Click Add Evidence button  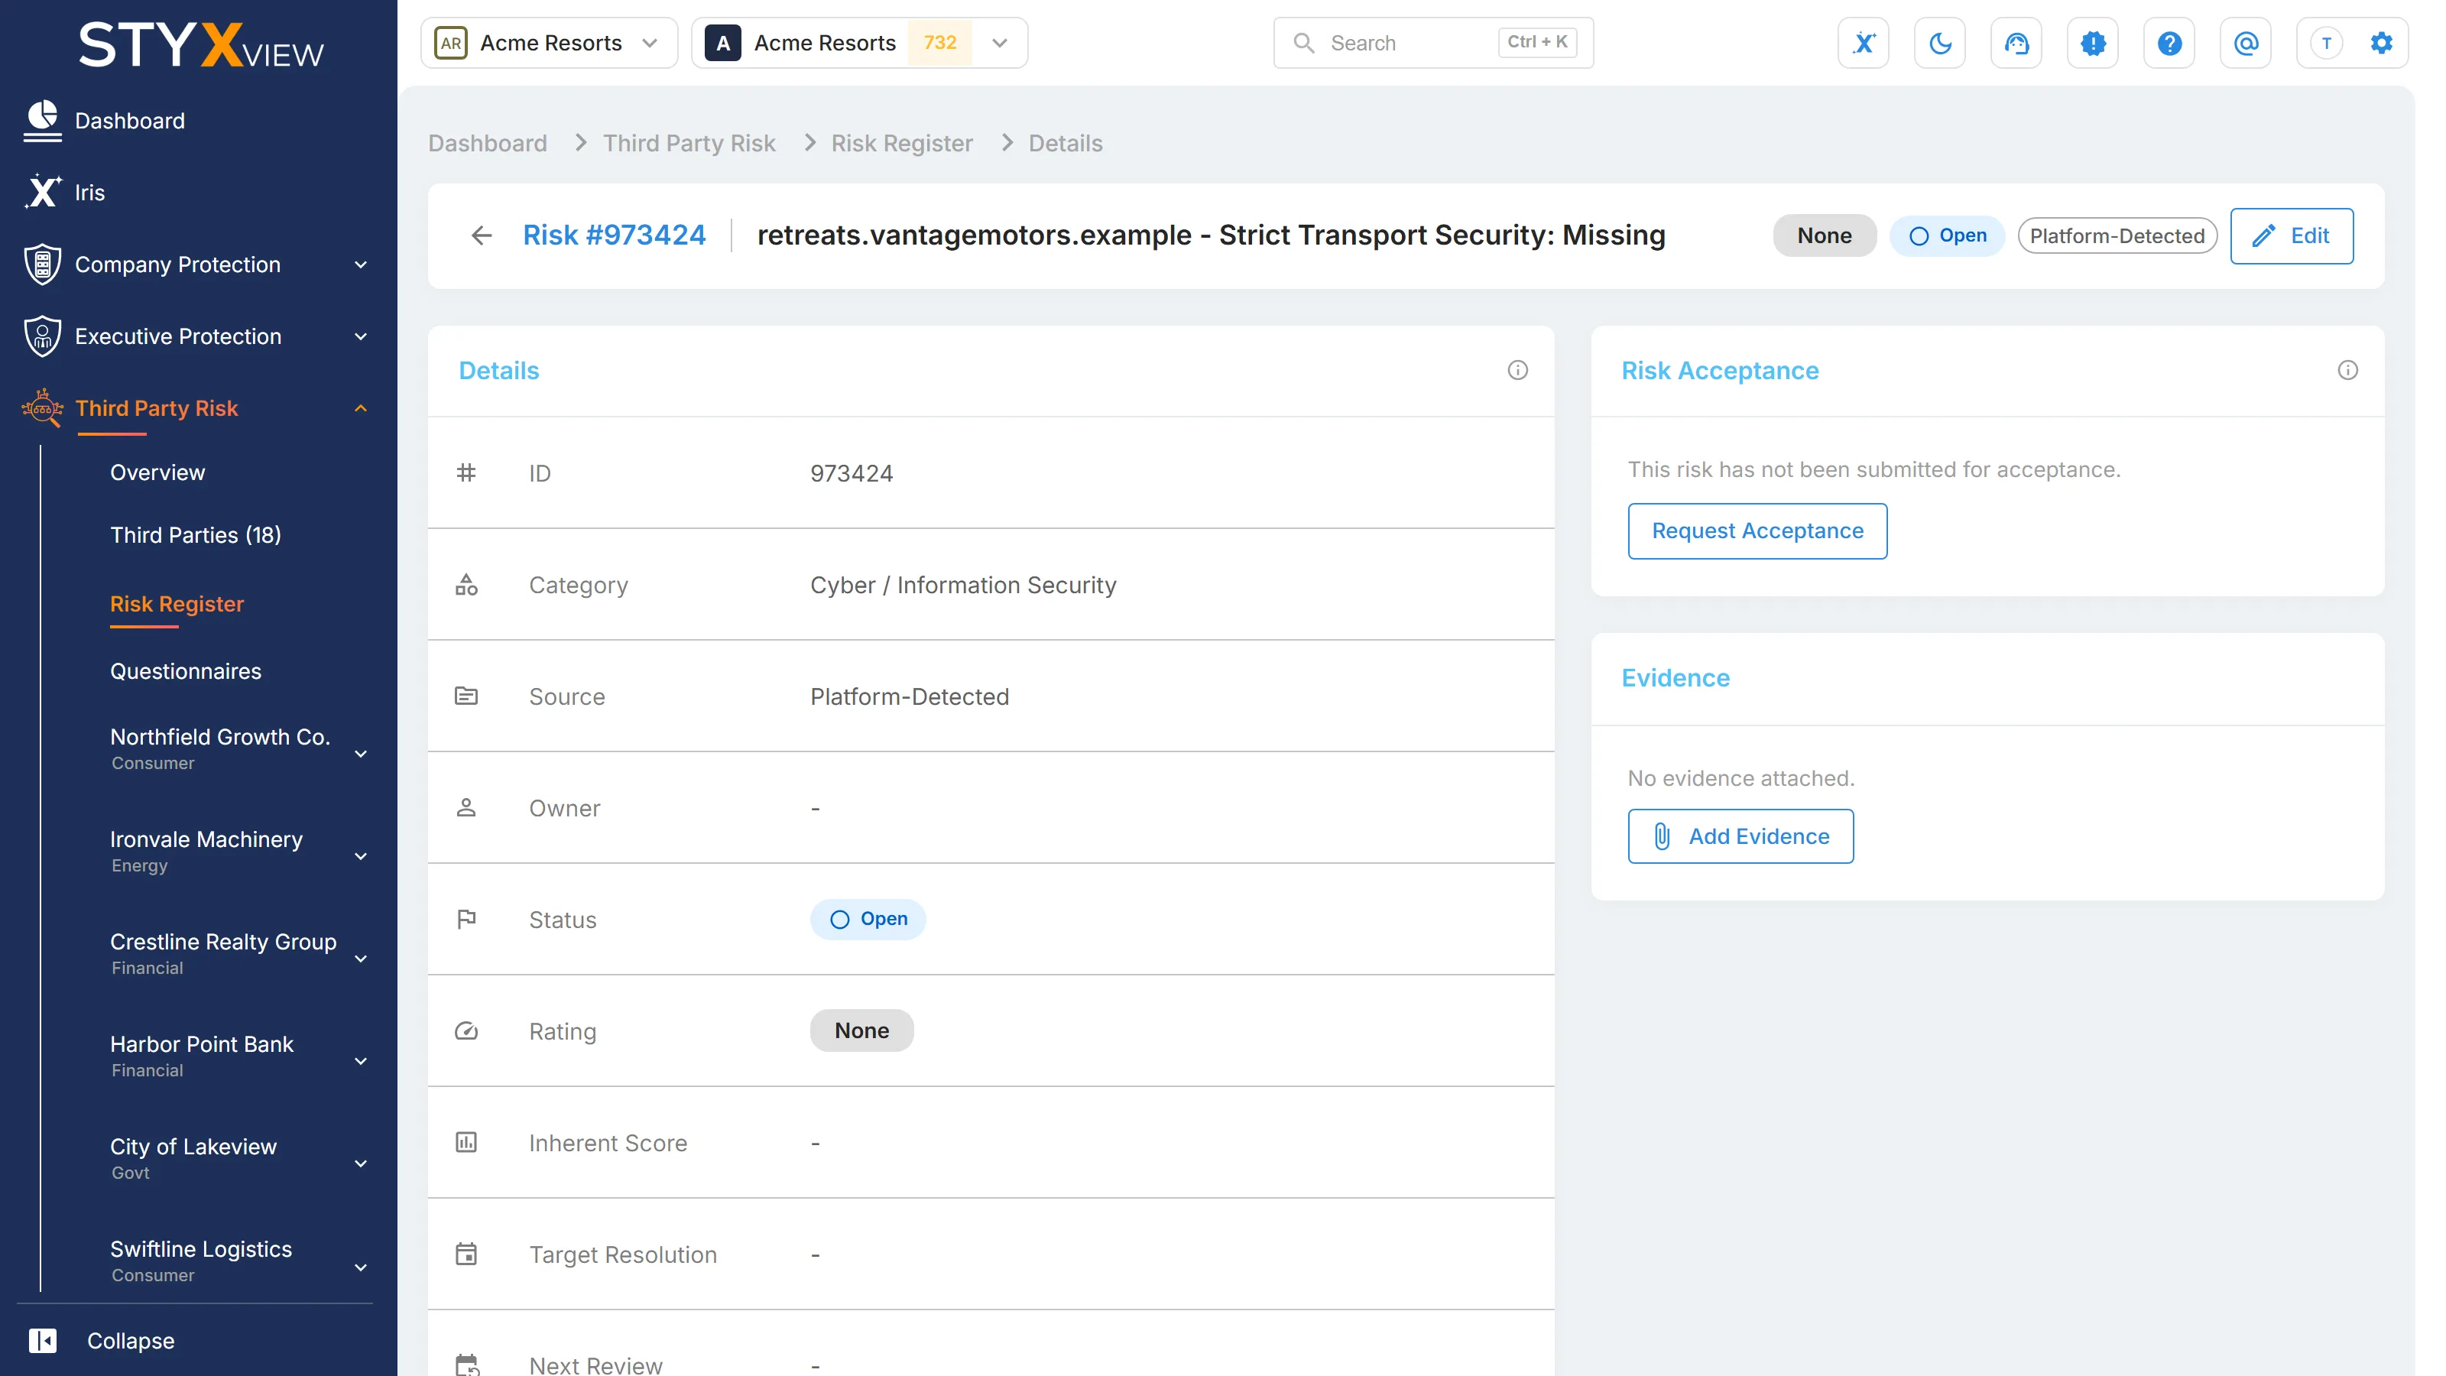[1740, 836]
